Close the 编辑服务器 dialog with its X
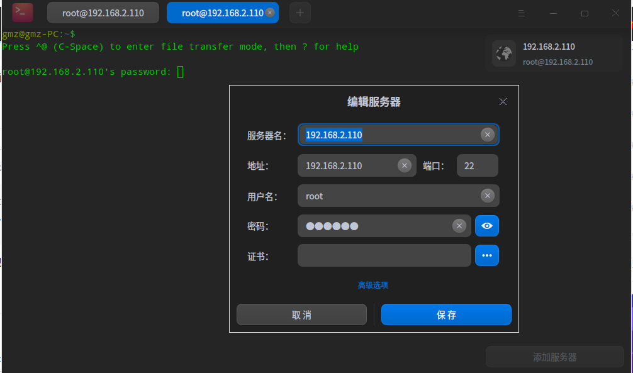The image size is (633, 373). coord(503,101)
